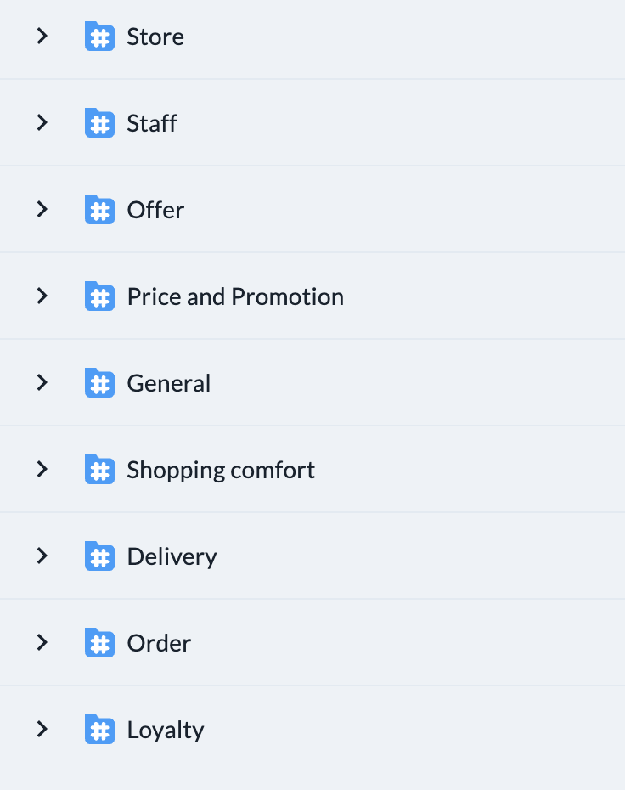Expand the Store category chevron

tap(42, 36)
